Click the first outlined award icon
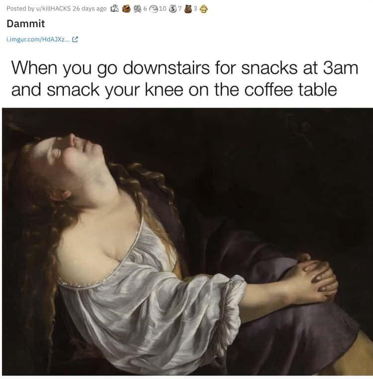373x379 pixels. 114,9
